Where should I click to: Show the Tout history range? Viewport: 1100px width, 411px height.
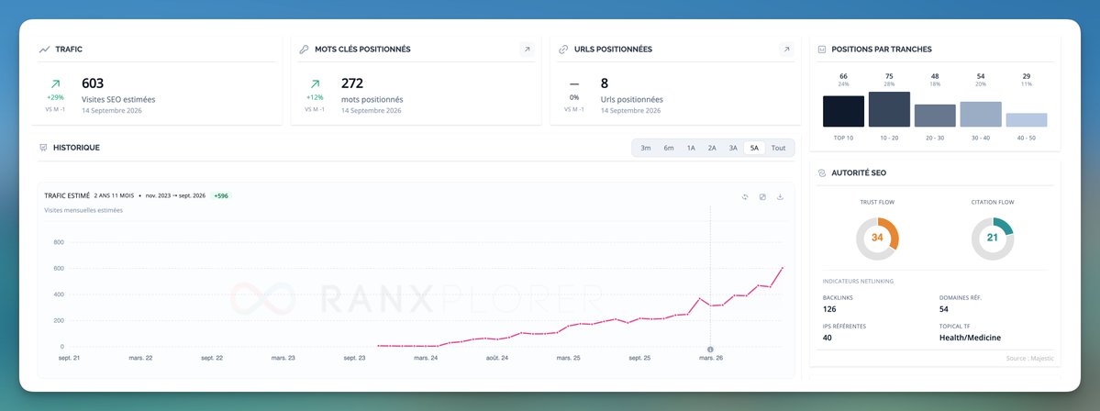[779, 148]
